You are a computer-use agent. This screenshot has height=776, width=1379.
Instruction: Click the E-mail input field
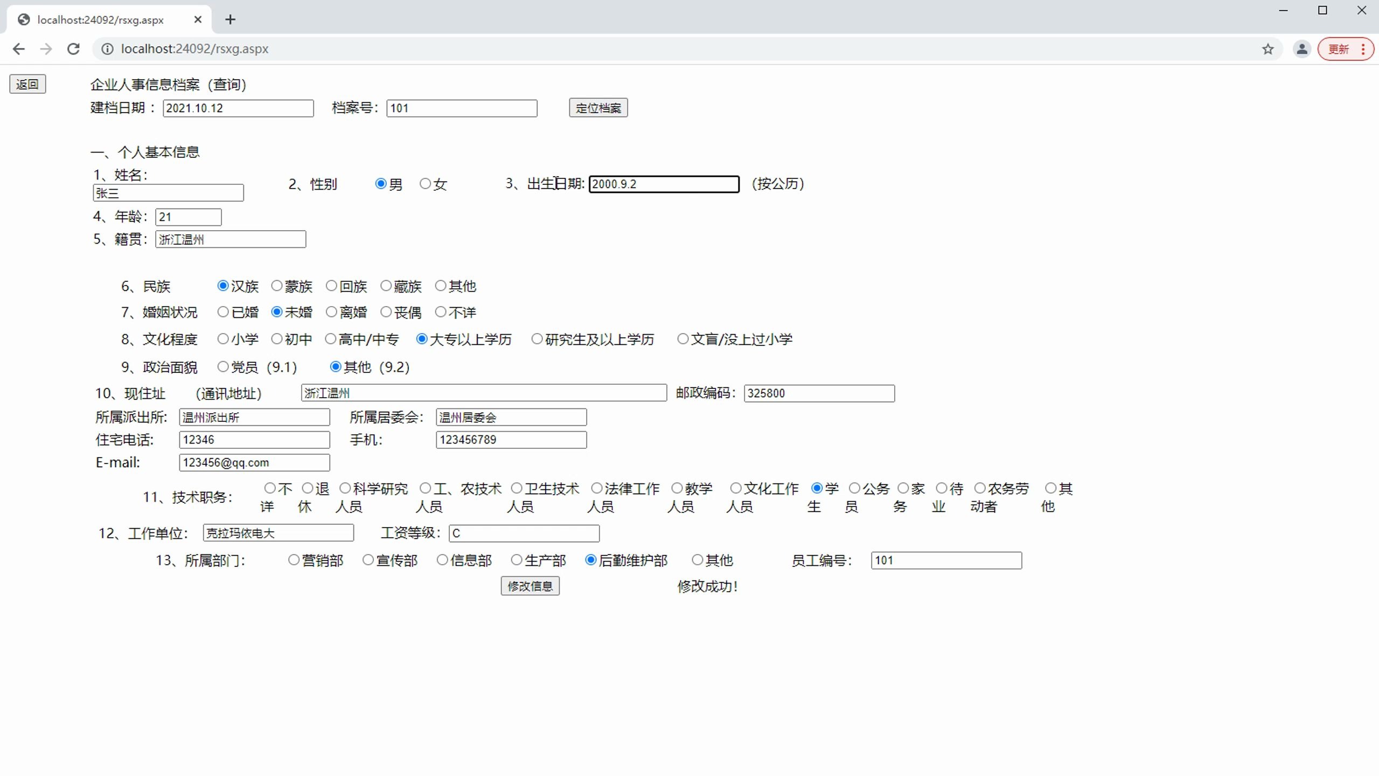tap(254, 462)
